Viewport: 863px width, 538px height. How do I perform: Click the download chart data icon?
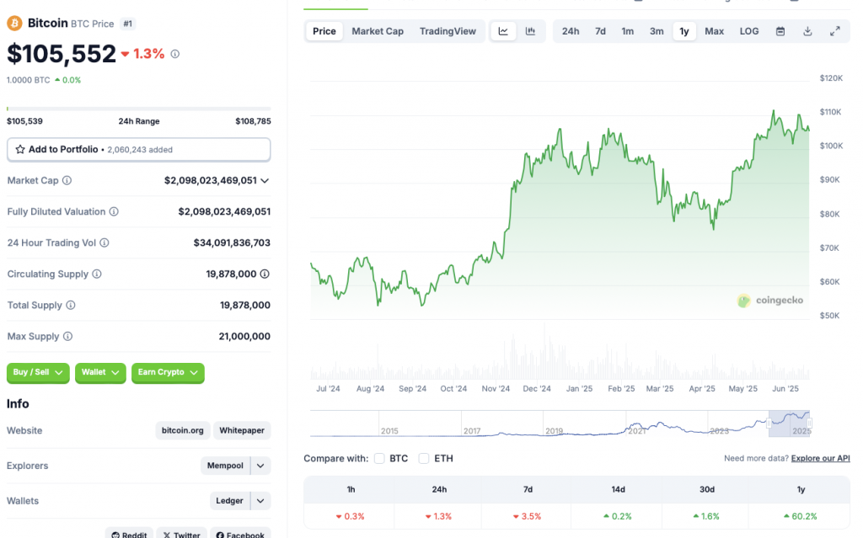[x=807, y=31]
